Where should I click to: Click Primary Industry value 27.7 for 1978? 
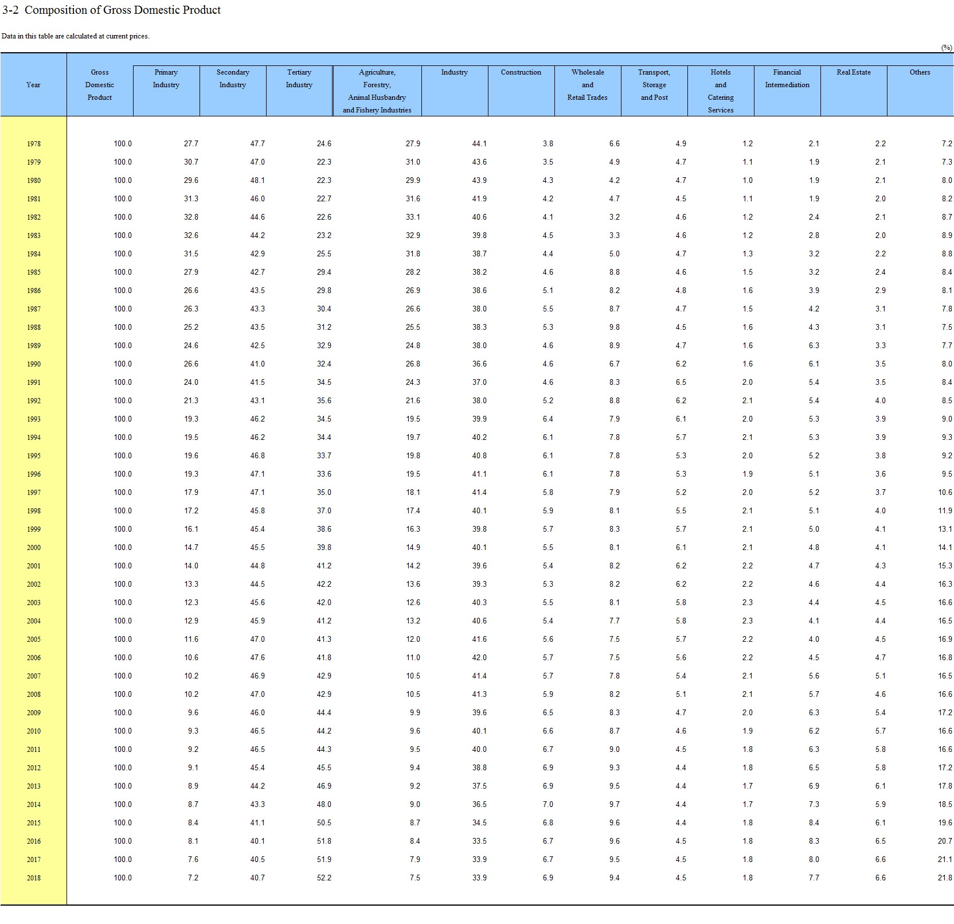[x=191, y=144]
